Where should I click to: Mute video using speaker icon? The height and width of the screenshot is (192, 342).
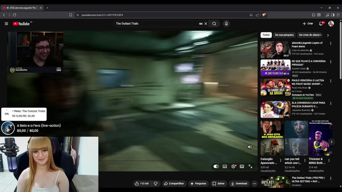pyautogui.click(x=250, y=147)
